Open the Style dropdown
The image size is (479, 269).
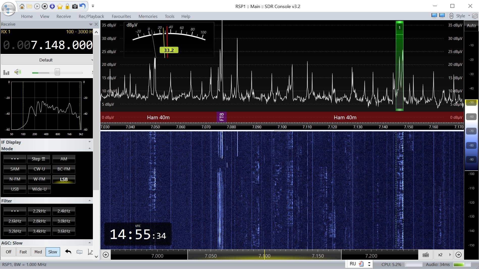click(x=463, y=16)
